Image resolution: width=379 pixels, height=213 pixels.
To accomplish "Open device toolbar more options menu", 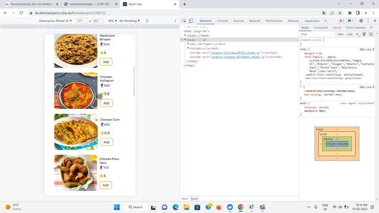I will pyautogui.click(x=175, y=21).
